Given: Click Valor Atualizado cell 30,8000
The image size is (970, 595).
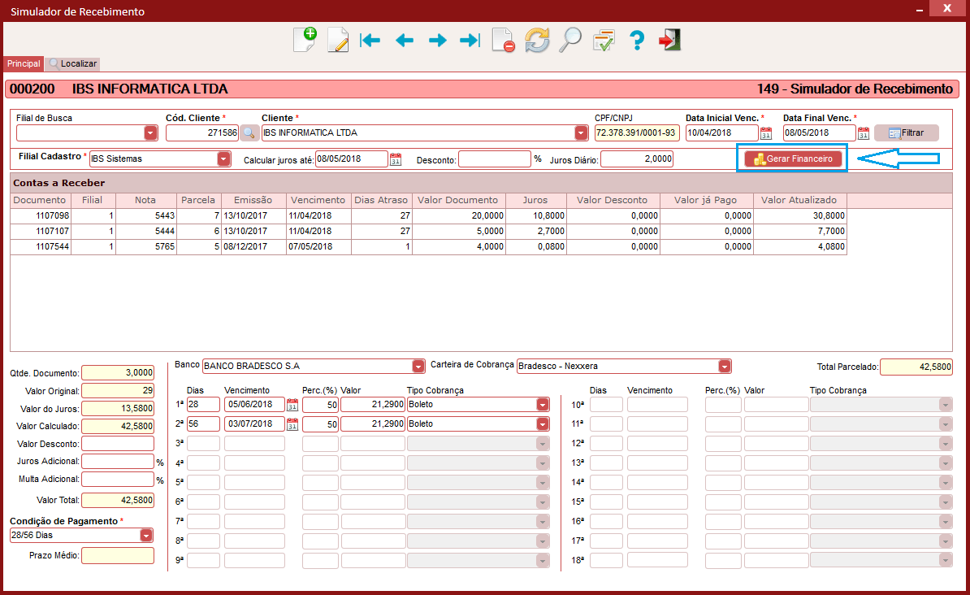Looking at the screenshot, I should pos(799,216).
